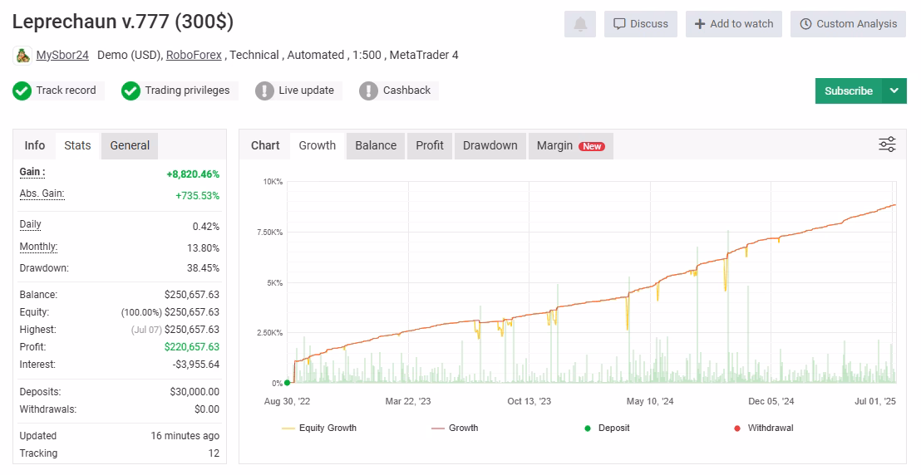Select the Balance chart tab
The width and height of the screenshot is (921, 475).
[x=376, y=145]
